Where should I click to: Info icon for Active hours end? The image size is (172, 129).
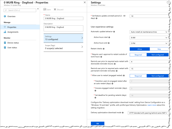pyautogui.click(x=109, y=43)
